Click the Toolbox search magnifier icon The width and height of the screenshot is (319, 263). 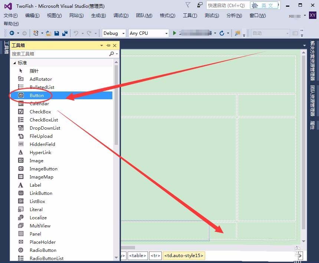111,54
